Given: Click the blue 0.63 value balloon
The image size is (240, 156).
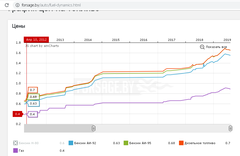Looking at the screenshot, I should point(33,103).
